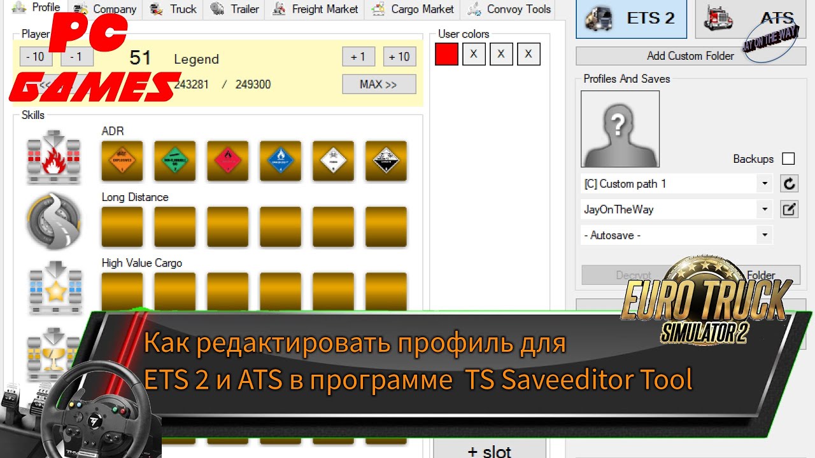815x458 pixels.
Task: Switch to the Profile tab
Action: click(38, 8)
